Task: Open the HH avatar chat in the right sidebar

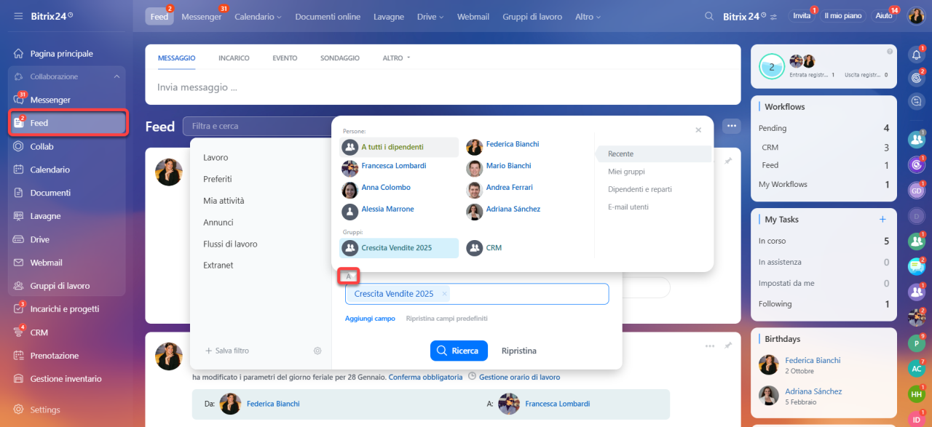Action: tap(917, 394)
